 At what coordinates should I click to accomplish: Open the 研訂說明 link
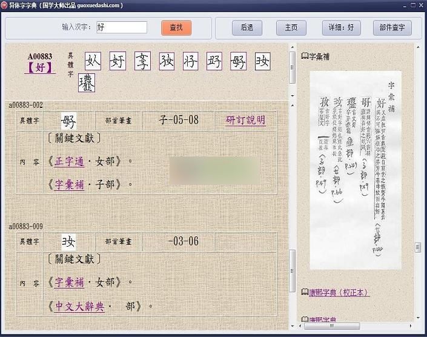point(245,120)
